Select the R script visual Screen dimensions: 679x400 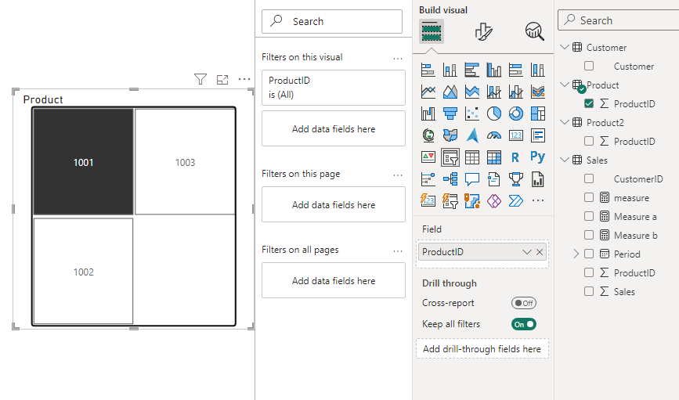516,157
